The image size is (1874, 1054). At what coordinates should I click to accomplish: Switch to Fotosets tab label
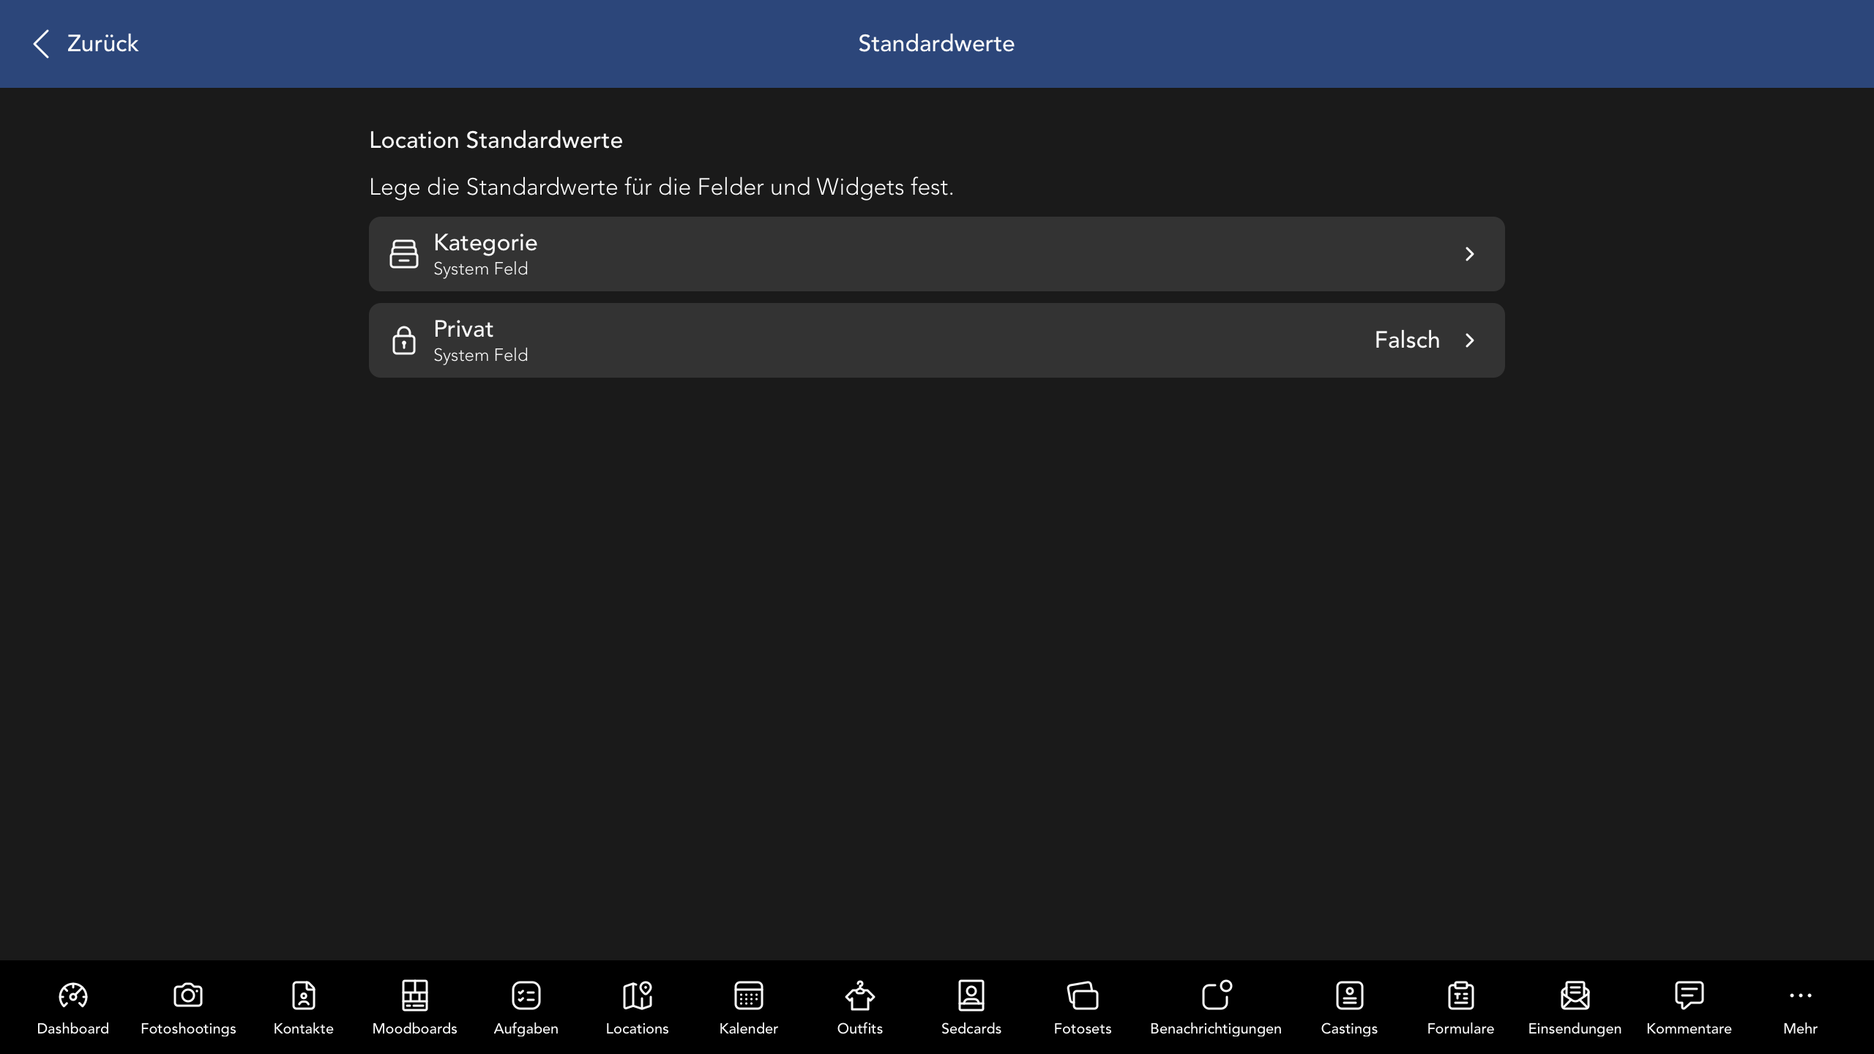pyautogui.click(x=1083, y=1028)
